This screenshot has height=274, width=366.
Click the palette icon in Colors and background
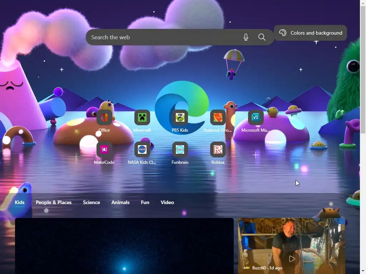(283, 33)
